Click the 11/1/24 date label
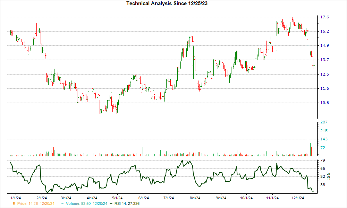The width and height of the screenshot is (347, 208). tap(272, 198)
